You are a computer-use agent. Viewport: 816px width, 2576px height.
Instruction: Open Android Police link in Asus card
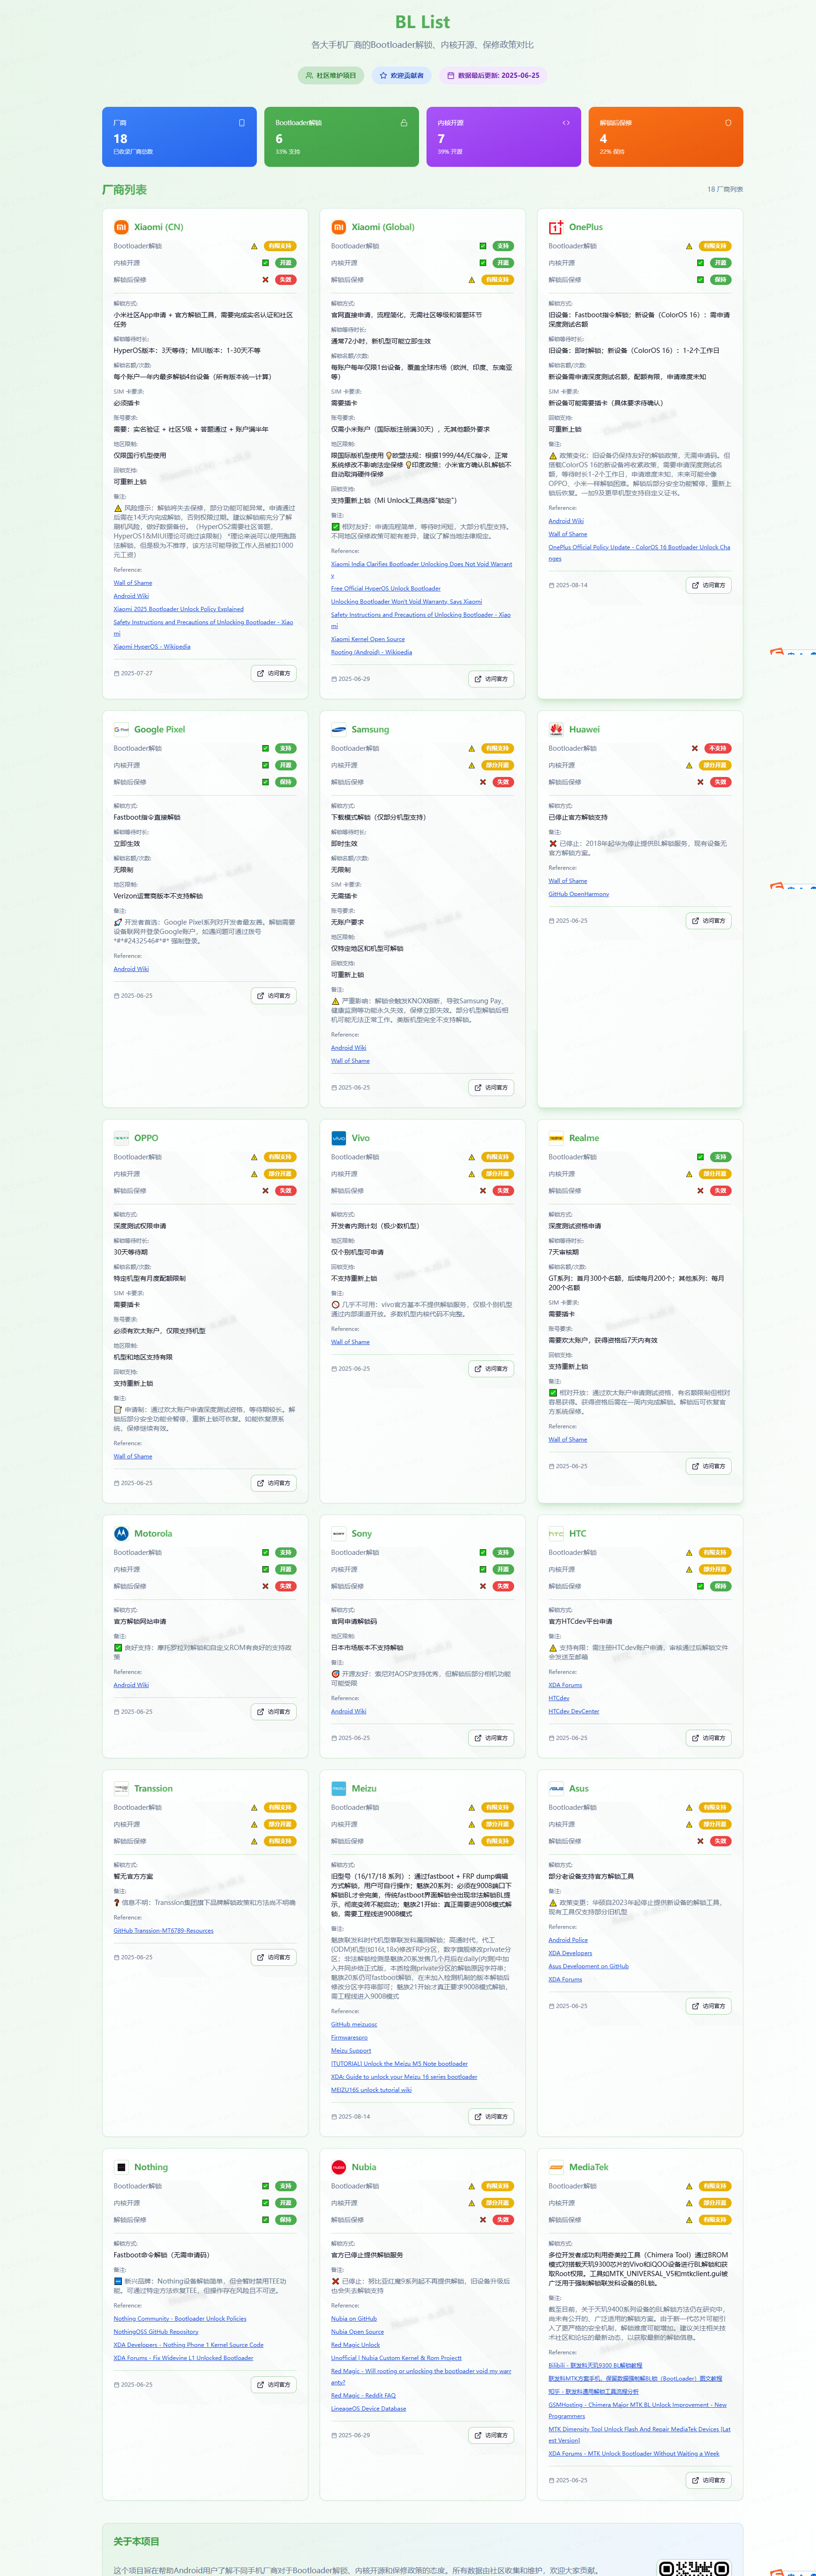(568, 1940)
